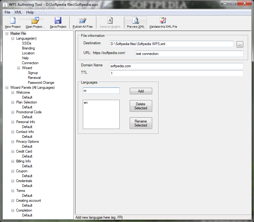Collapse the Plan Selection node
Screen dimensions: 254x222
click(13, 102)
